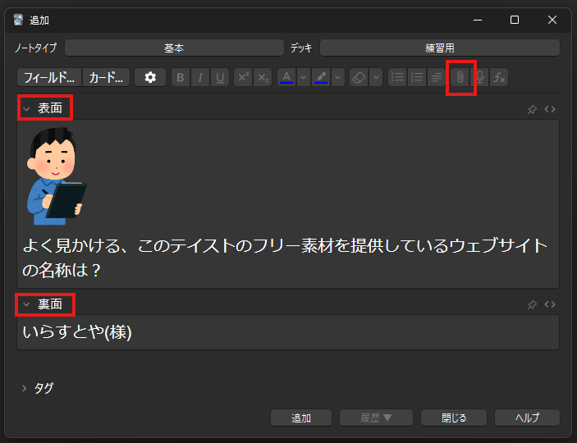Toggle HTML editor for 表面 field
The image size is (577, 443).
[550, 109]
